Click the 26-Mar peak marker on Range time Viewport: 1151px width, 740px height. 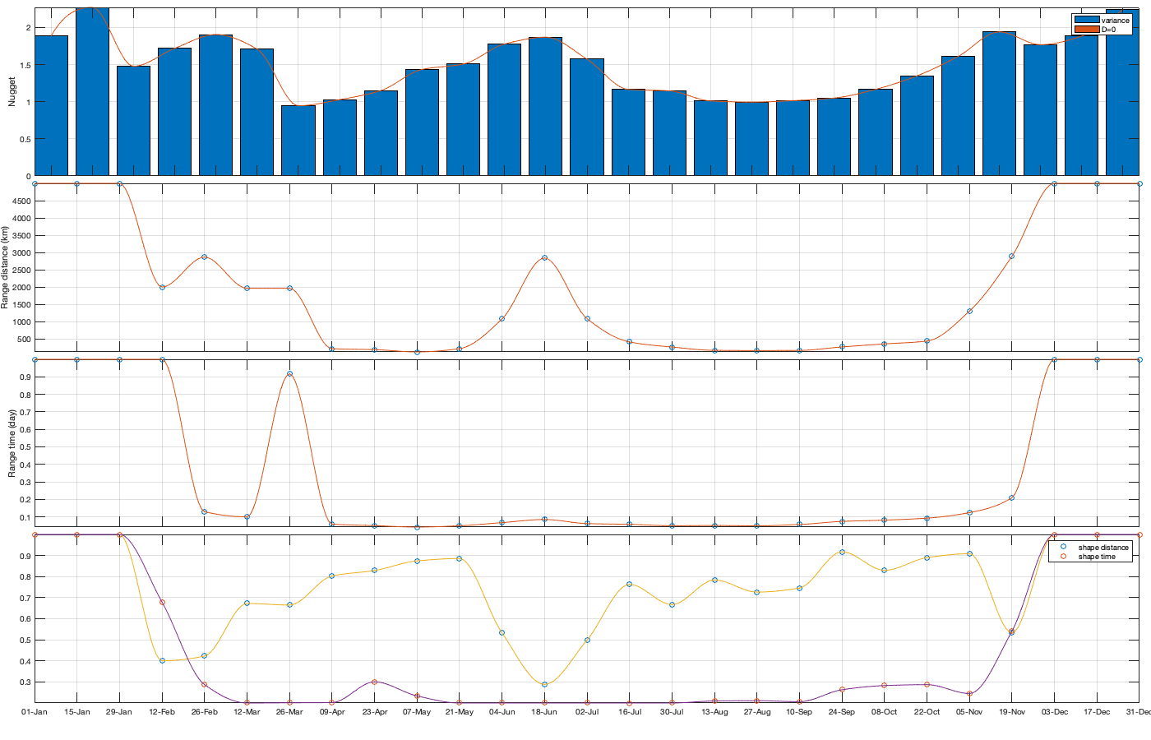coord(289,374)
